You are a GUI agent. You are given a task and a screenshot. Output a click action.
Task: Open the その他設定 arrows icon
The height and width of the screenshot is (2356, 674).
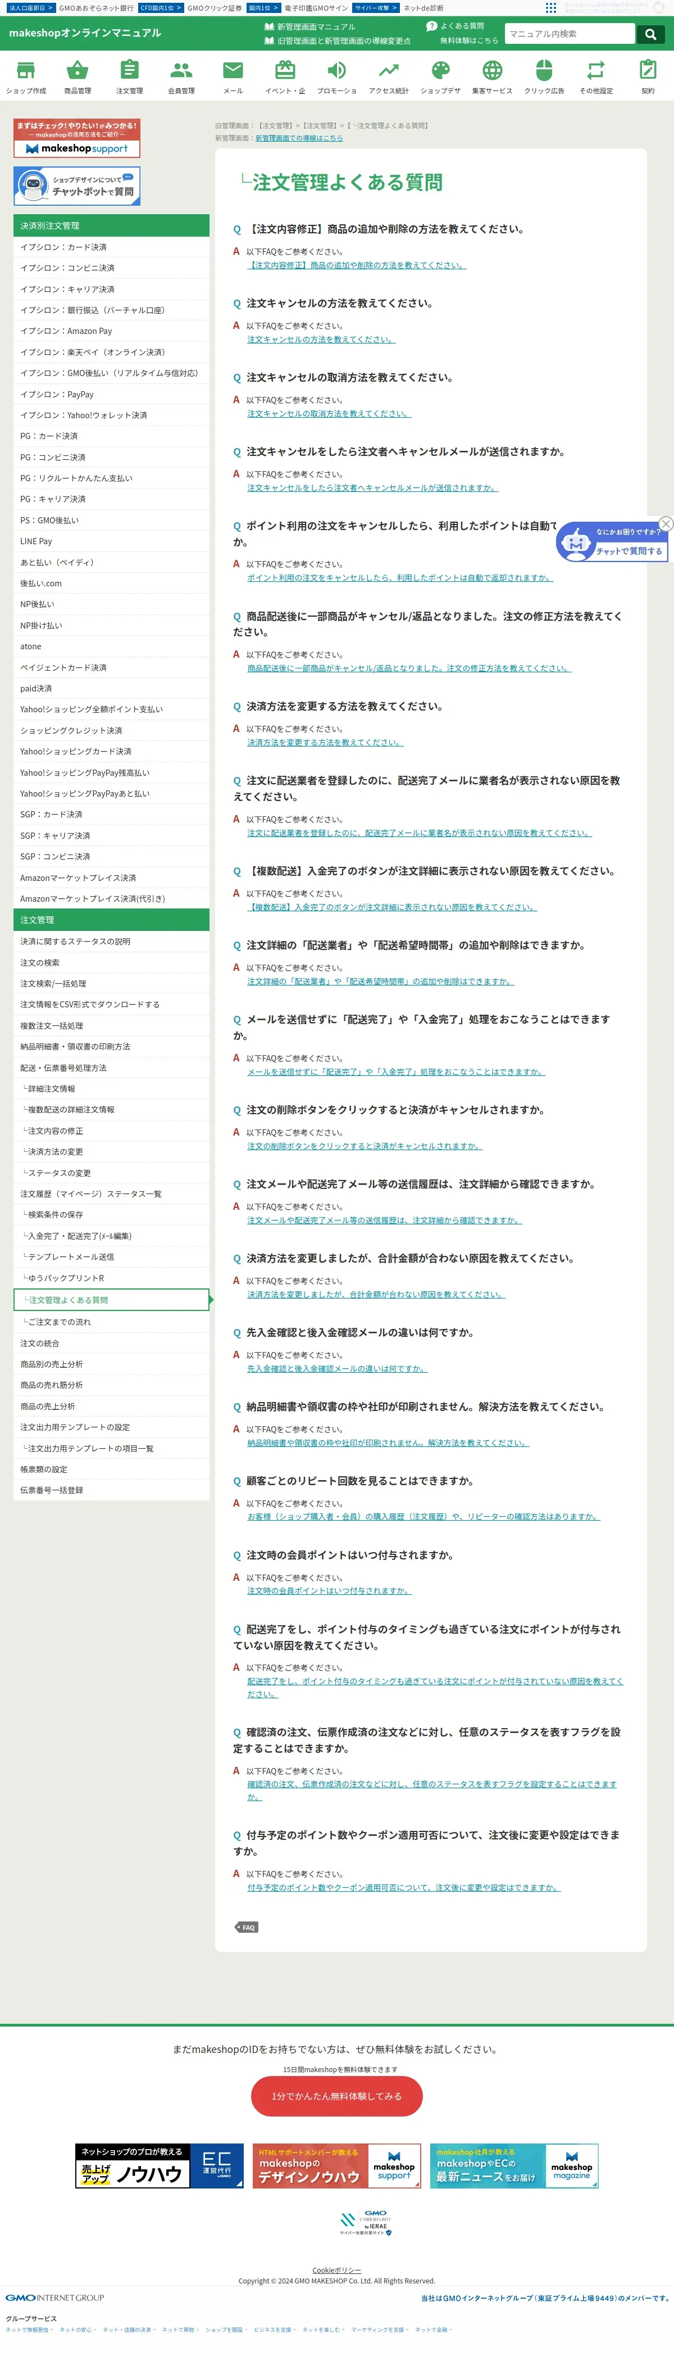point(596,70)
